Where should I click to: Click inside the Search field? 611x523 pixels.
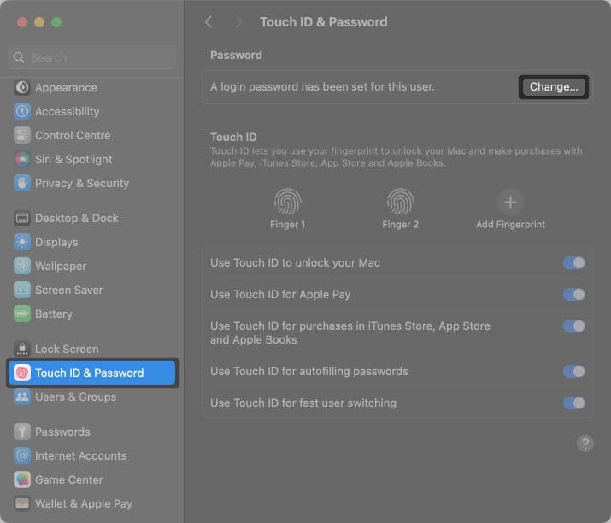[92, 57]
